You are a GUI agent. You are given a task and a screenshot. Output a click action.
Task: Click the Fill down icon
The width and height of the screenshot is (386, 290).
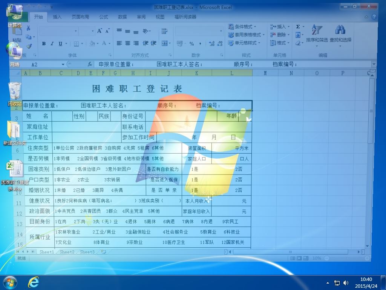[298, 35]
